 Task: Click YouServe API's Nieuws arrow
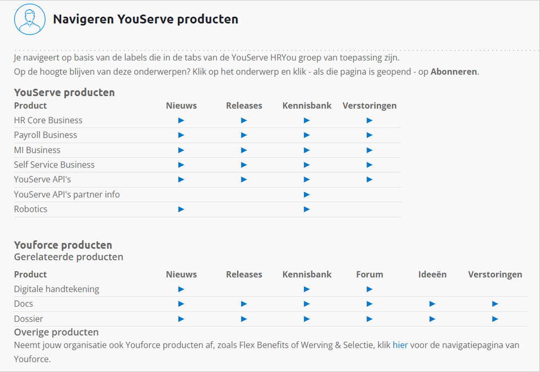tap(181, 179)
